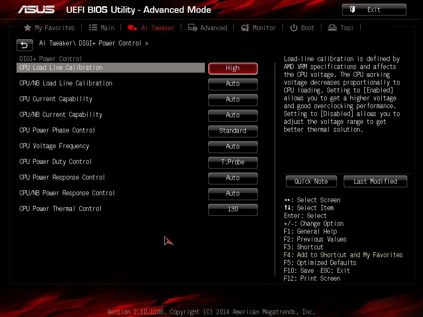
Task: Go to the Advanced tab
Action: pyautogui.click(x=207, y=28)
